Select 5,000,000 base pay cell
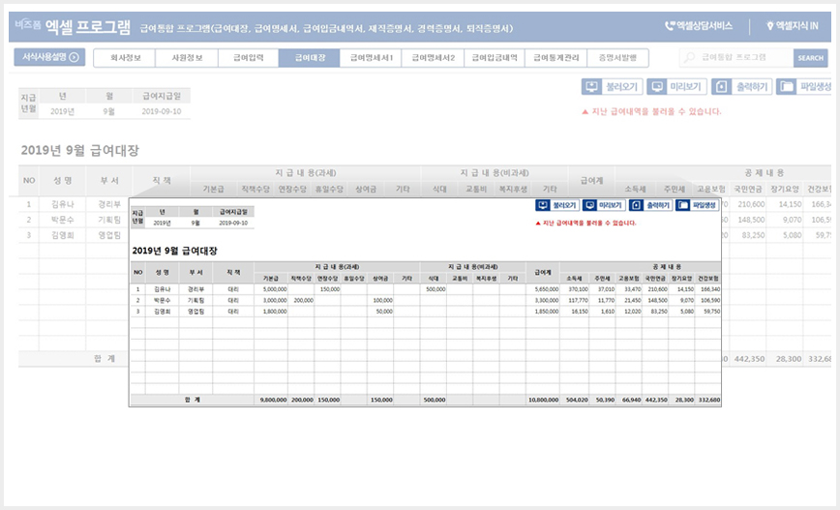840x510 pixels. tap(271, 289)
